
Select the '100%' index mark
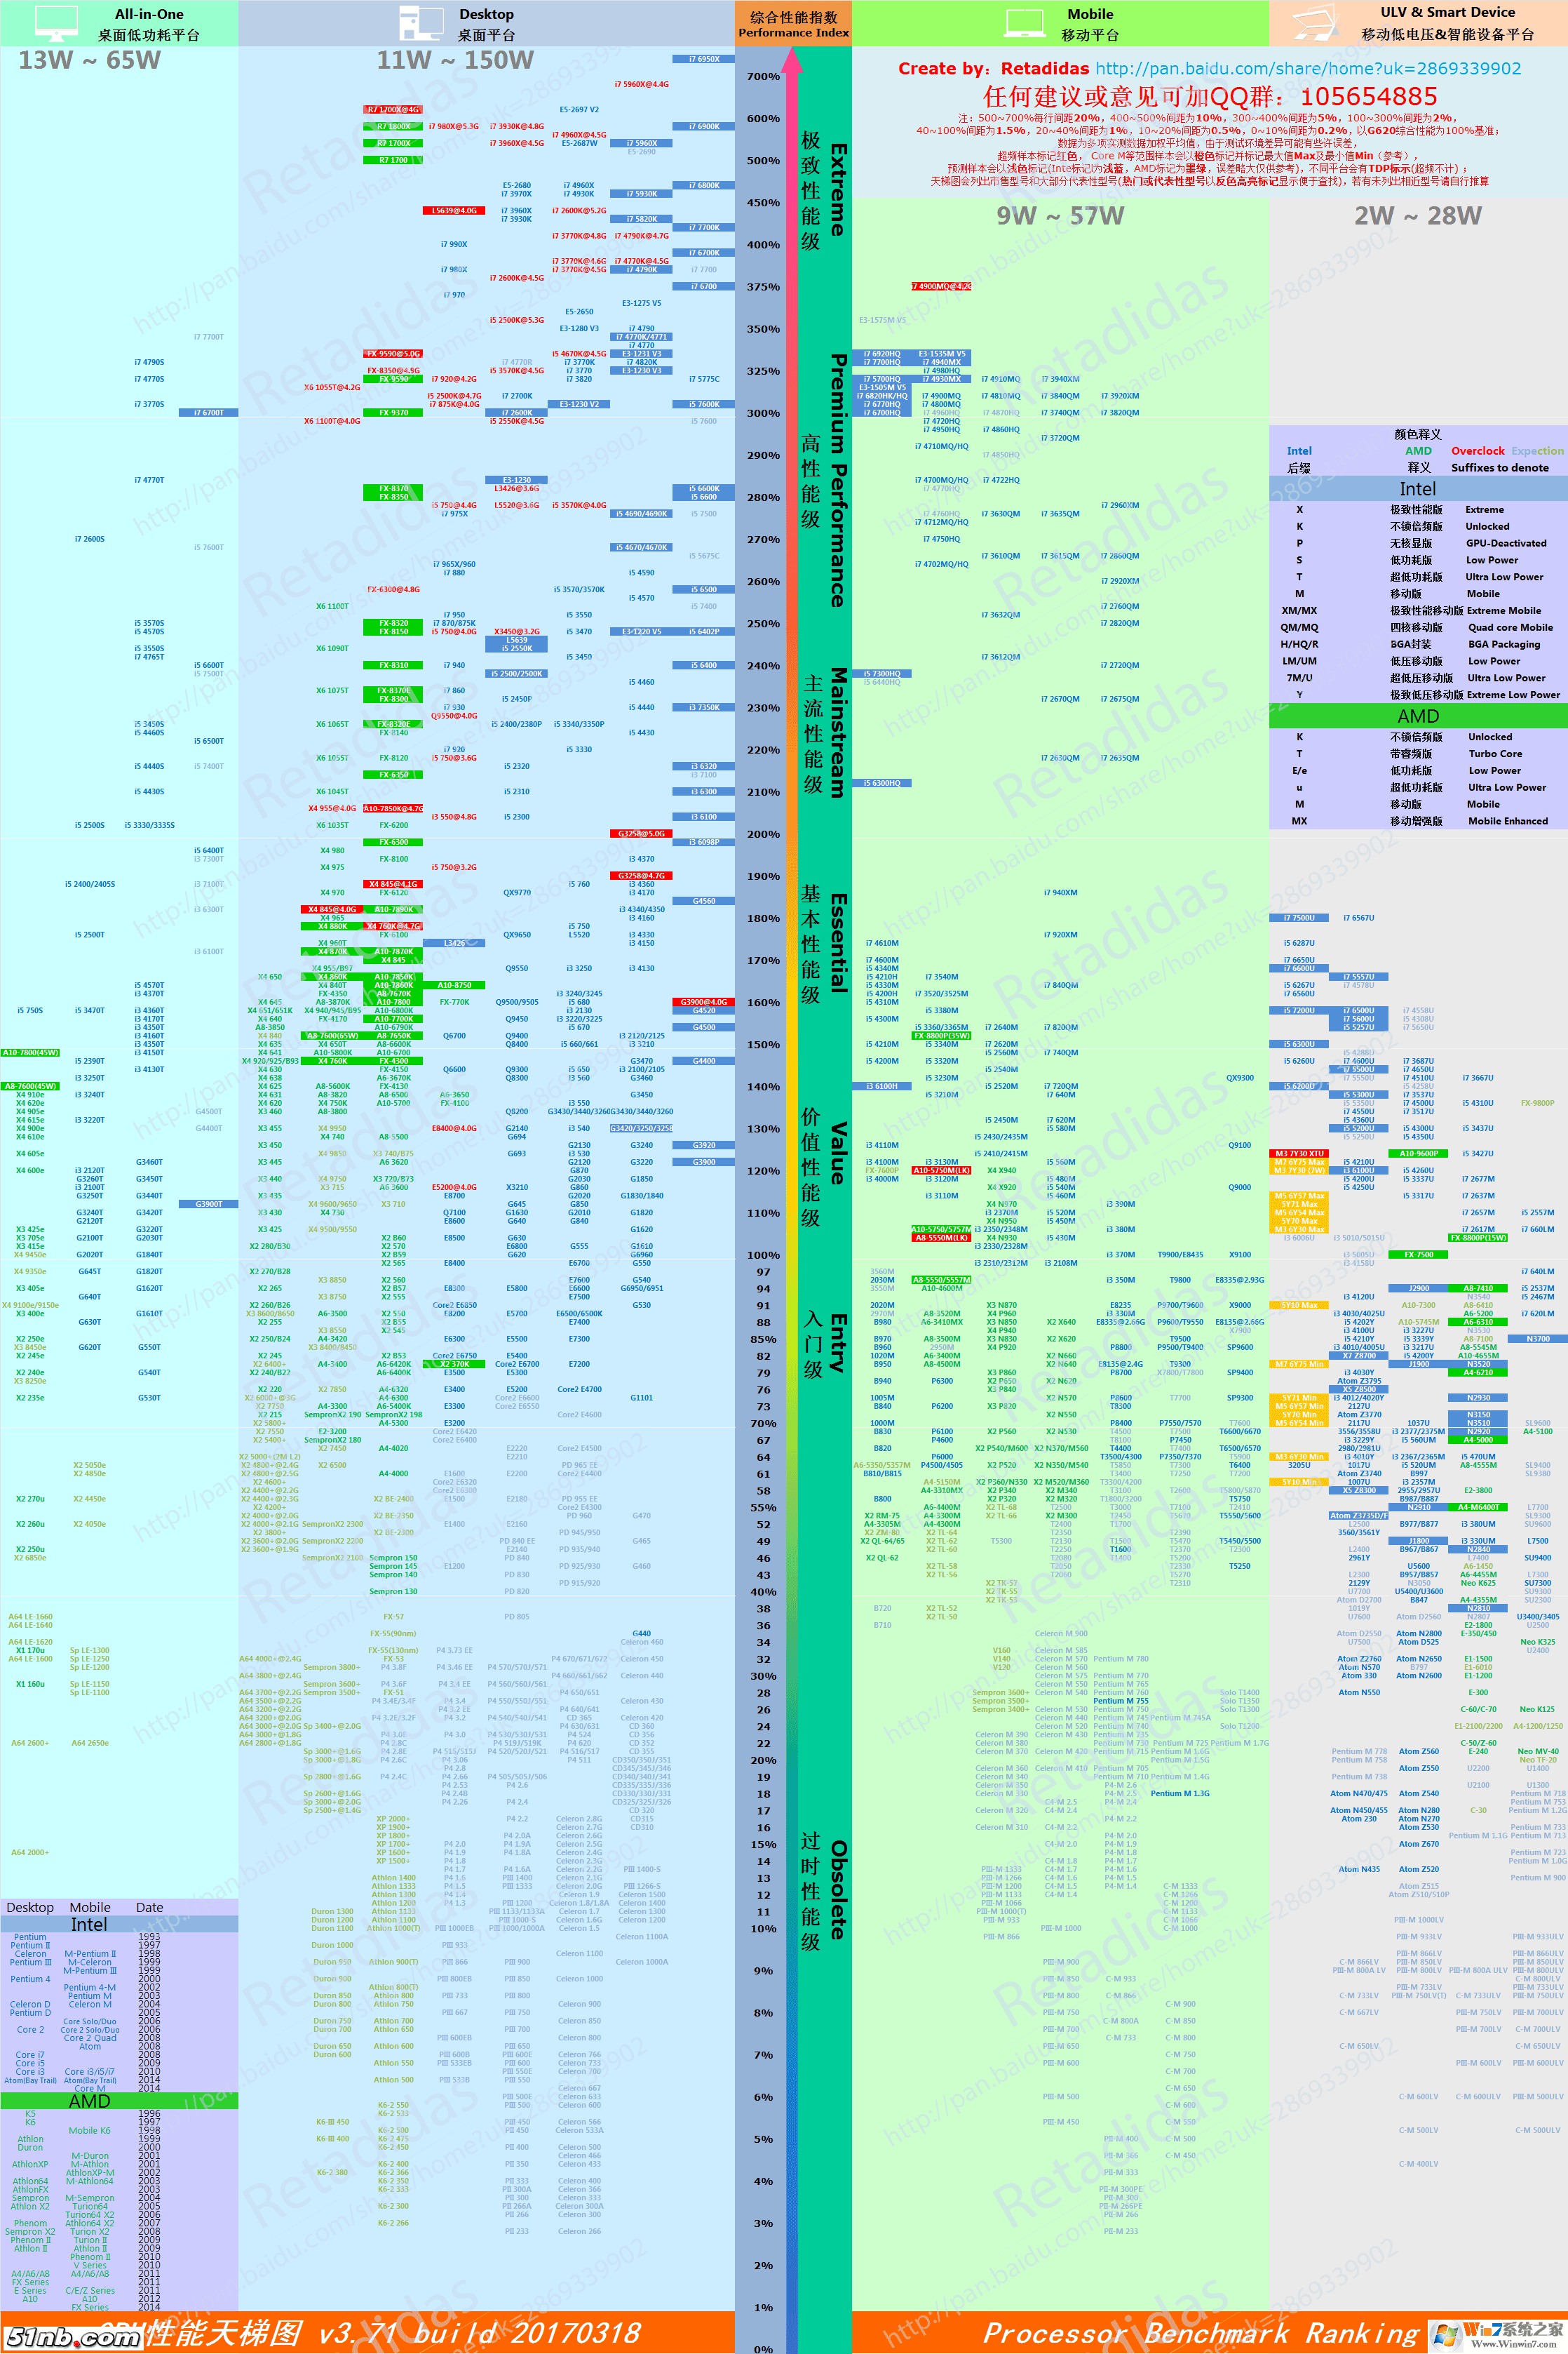pyautogui.click(x=763, y=1255)
